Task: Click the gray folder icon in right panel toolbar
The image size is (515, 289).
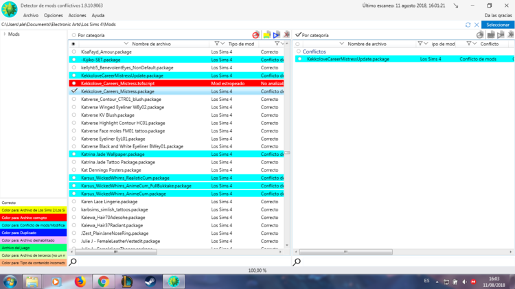Action: (x=491, y=35)
